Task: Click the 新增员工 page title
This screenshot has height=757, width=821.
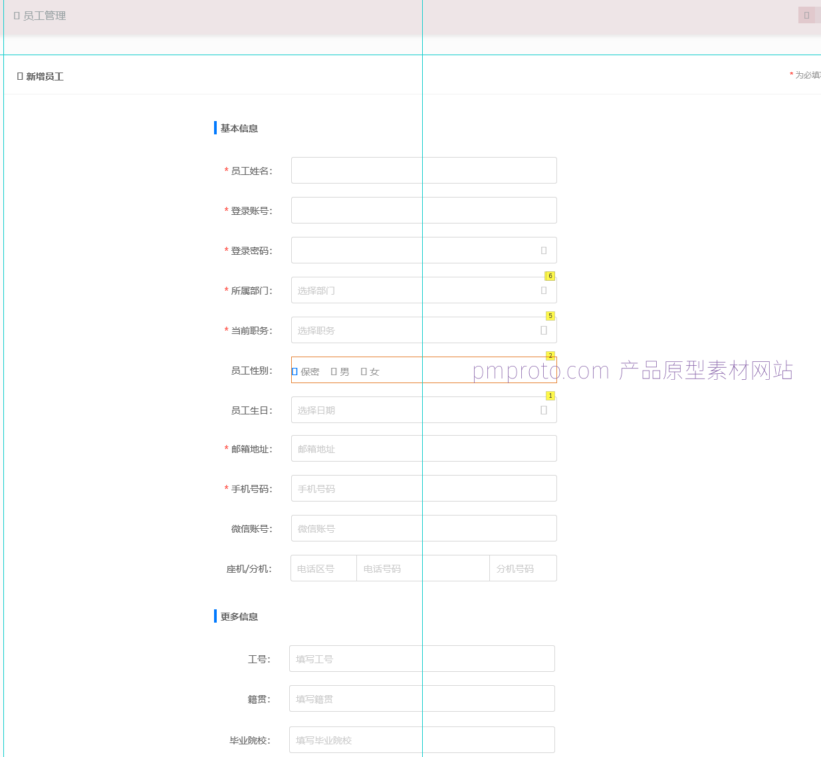Action: (45, 76)
